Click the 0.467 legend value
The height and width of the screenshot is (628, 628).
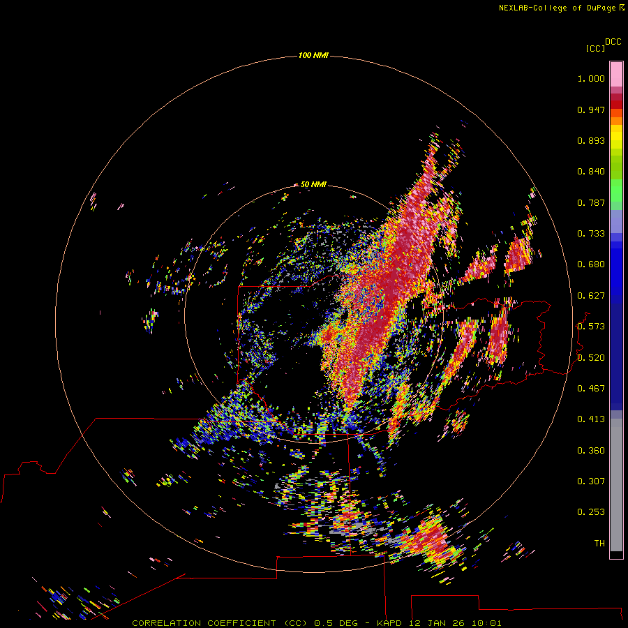coord(591,389)
